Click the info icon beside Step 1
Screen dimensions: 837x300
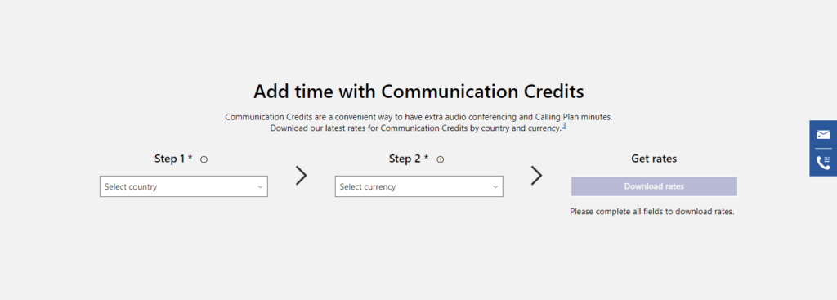(x=204, y=159)
